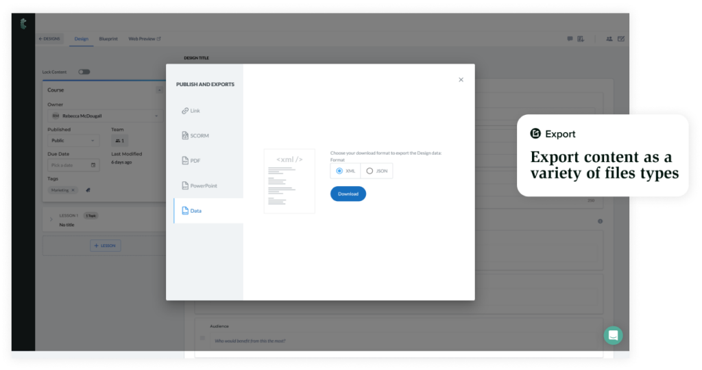Click the + LESSON button
The image size is (702, 370).
[105, 246]
